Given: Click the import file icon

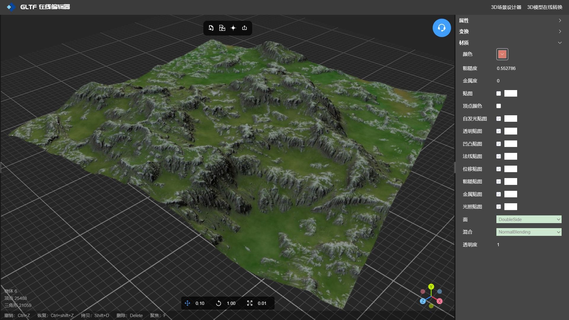Looking at the screenshot, I should coord(211,28).
